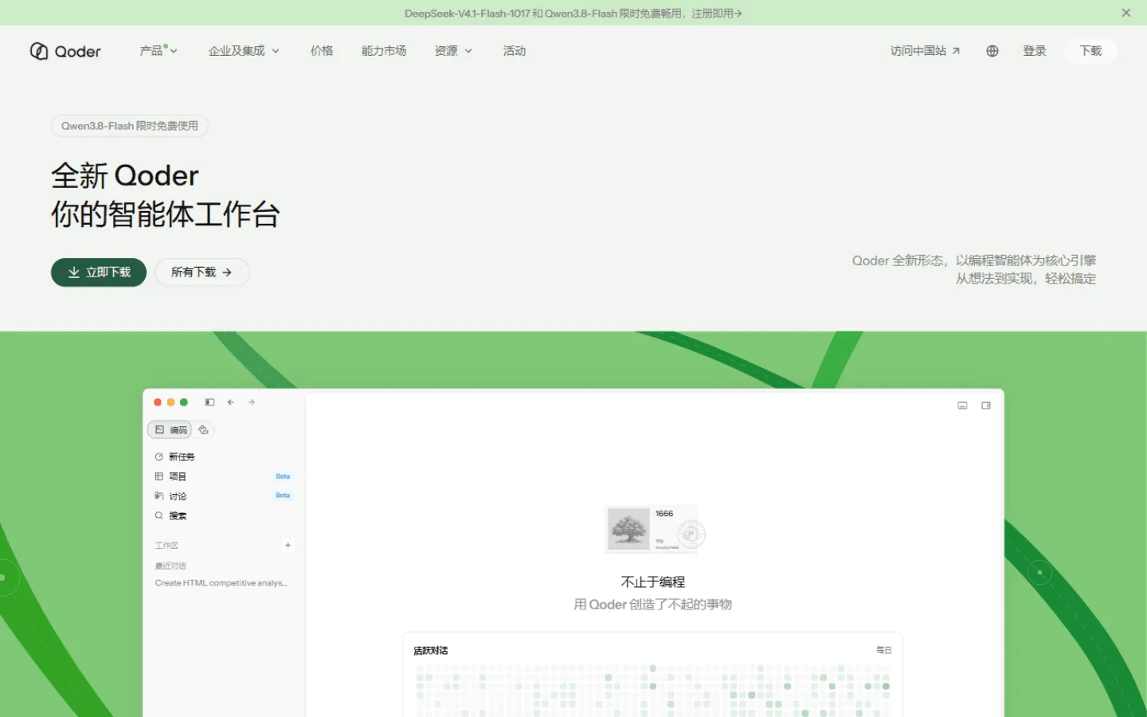This screenshot has height=717, width=1147.
Task: Follow the 访问中国站 link
Action: click(x=925, y=51)
